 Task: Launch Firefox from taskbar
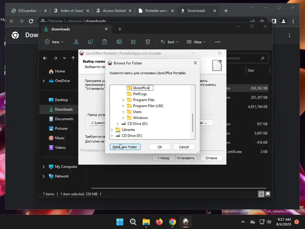[159, 222]
